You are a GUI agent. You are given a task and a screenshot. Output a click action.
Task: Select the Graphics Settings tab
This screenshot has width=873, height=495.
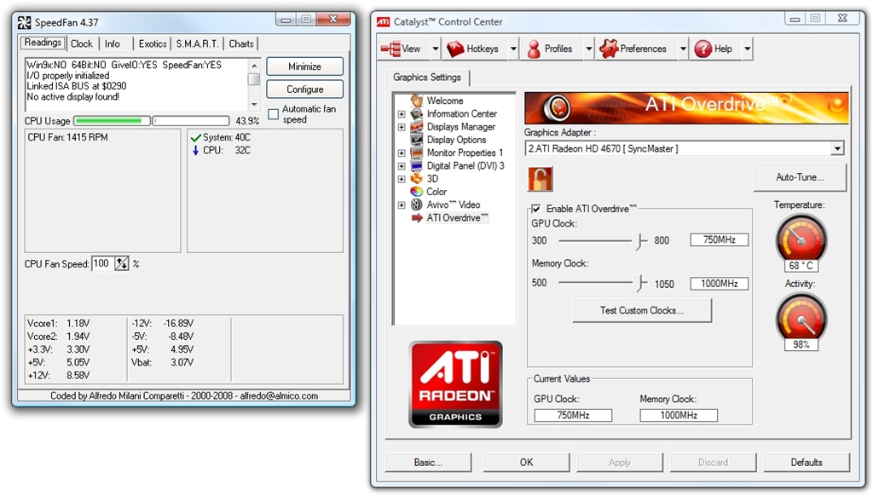click(427, 78)
